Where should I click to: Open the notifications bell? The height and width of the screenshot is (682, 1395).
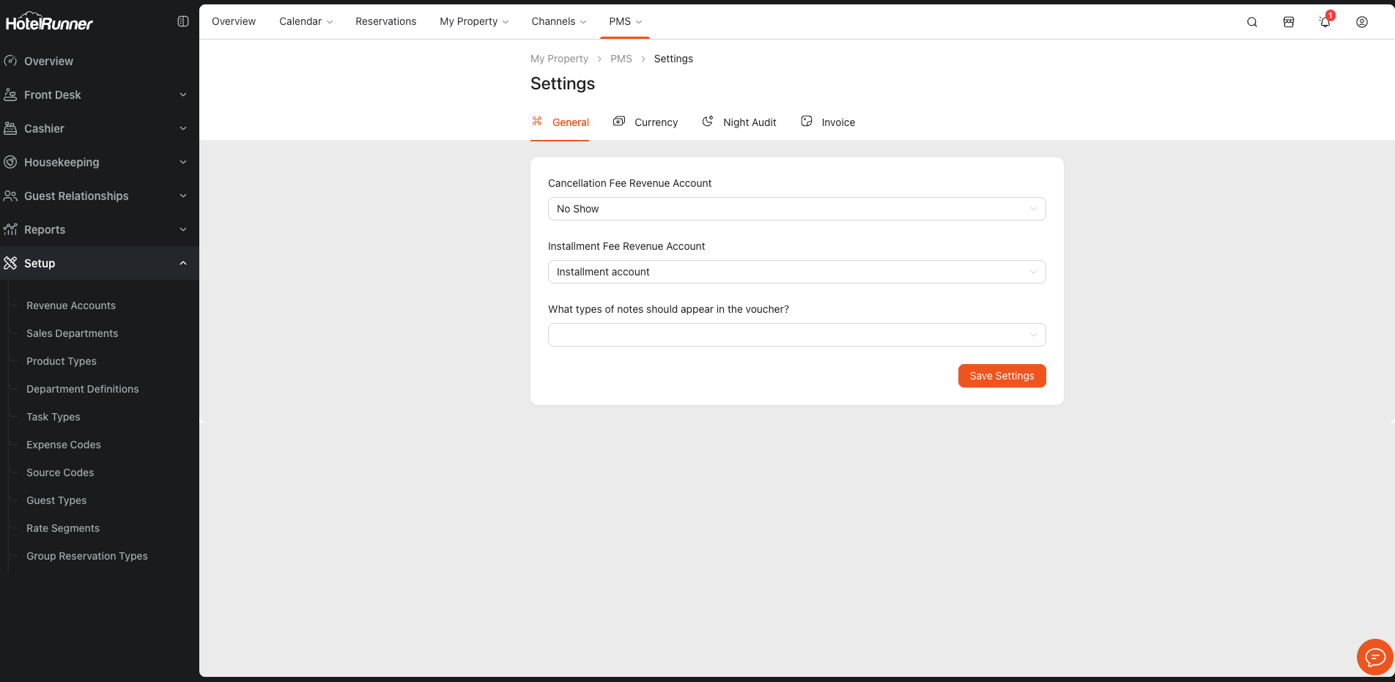[1325, 22]
